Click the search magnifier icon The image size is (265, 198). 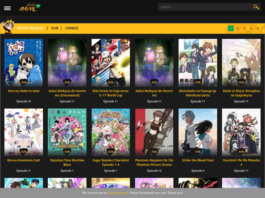pos(256,7)
